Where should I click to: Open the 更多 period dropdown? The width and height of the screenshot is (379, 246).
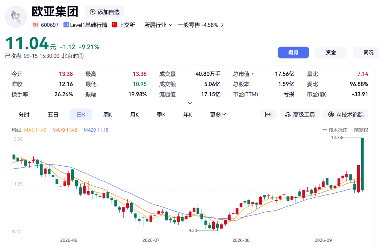[218, 114]
